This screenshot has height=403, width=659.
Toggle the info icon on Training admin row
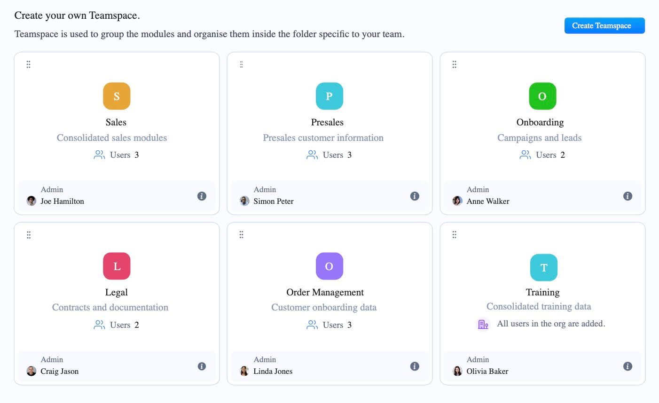[628, 366]
